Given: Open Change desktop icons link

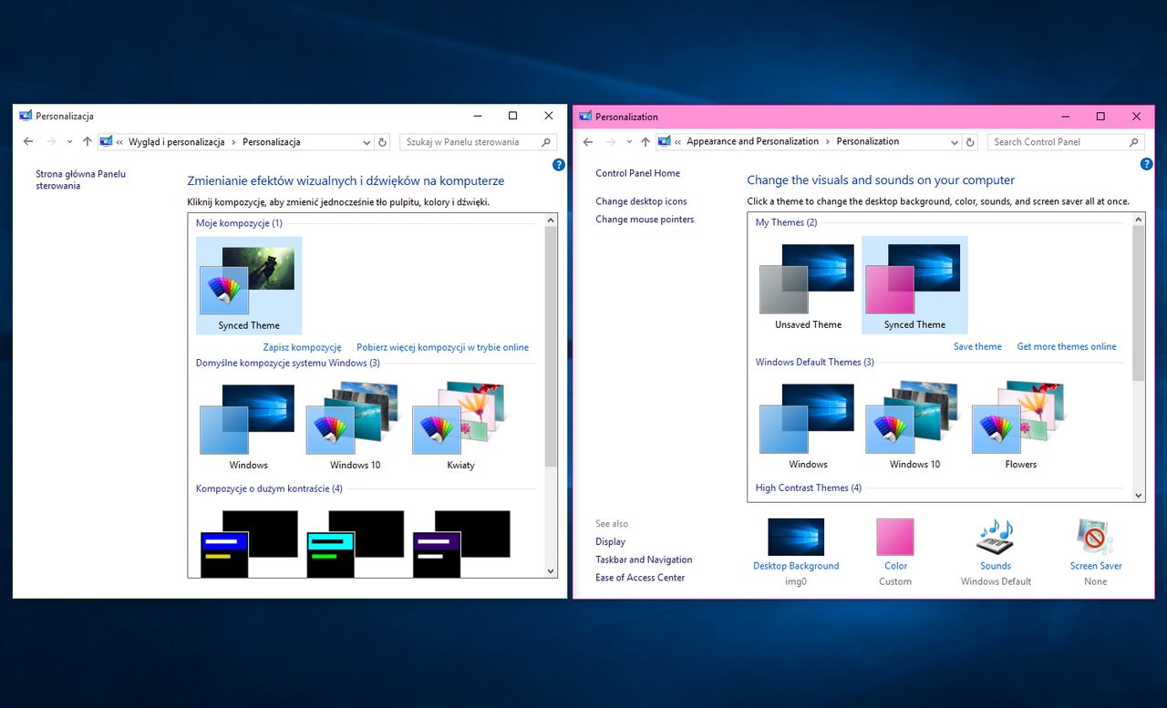Looking at the screenshot, I should click(641, 201).
